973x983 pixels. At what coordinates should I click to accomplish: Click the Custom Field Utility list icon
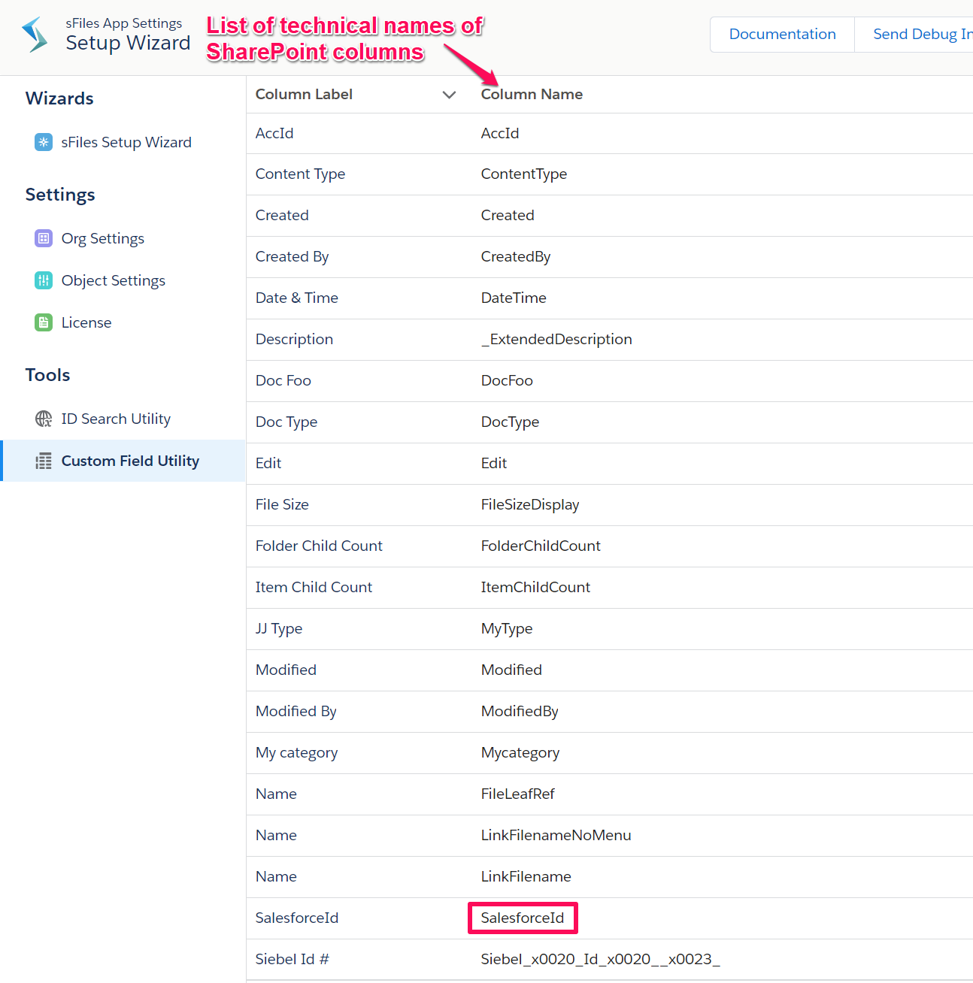click(x=44, y=461)
